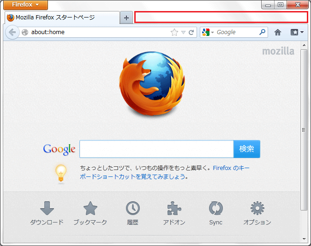The height and width of the screenshot is (246, 311).
Task: Minimize the Firefox window
Action: point(268,5)
